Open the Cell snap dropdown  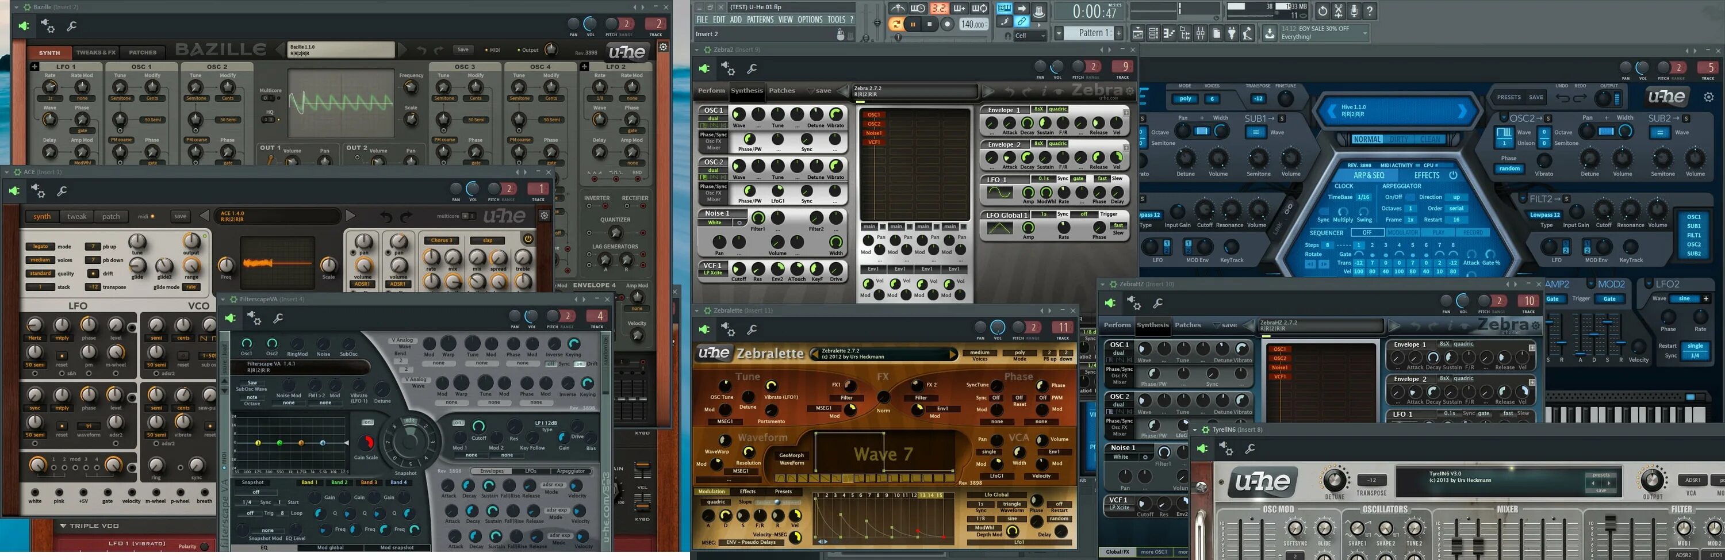pyautogui.click(x=1030, y=36)
